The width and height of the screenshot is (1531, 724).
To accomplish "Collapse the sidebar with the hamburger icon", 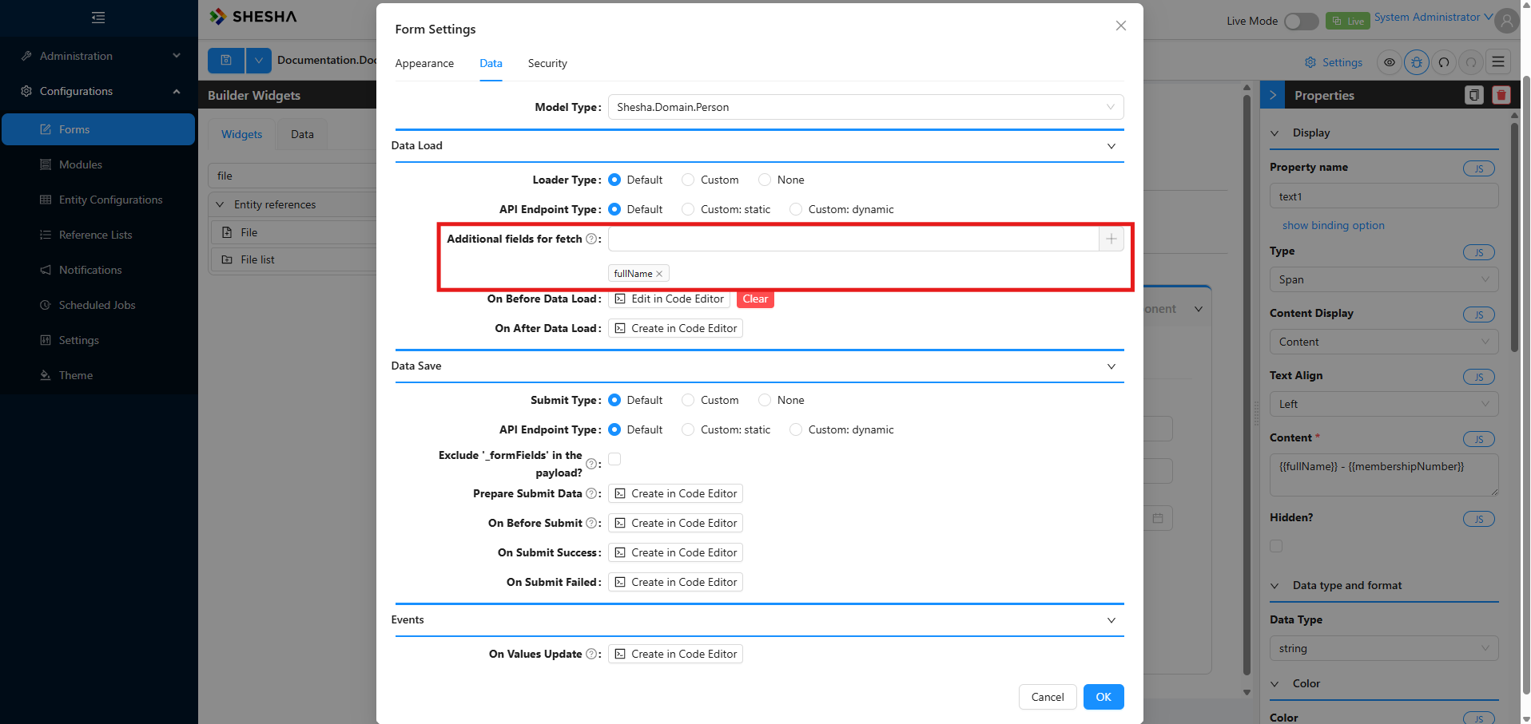I will click(x=98, y=18).
